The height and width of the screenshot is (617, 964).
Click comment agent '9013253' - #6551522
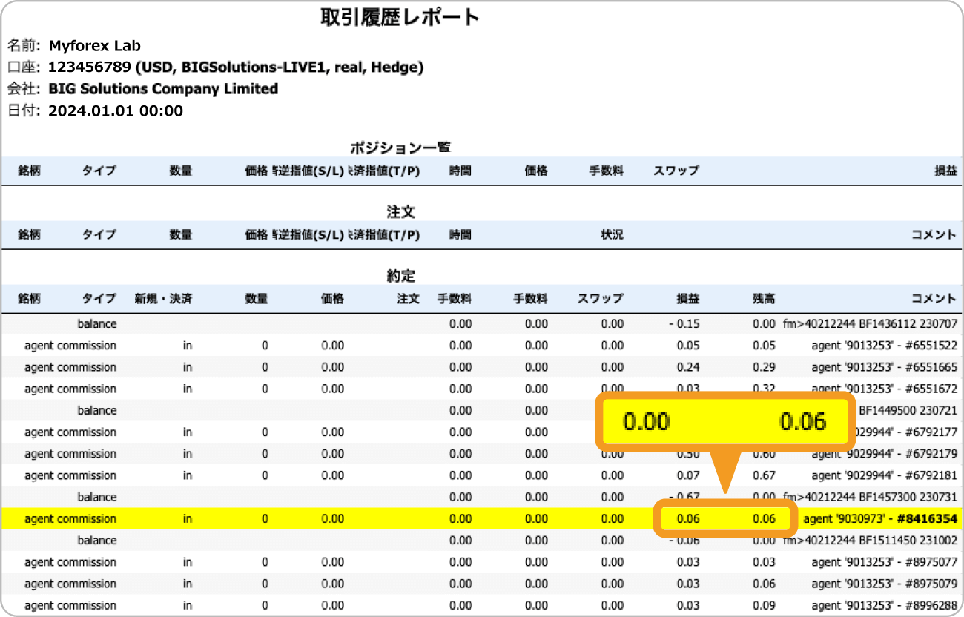884,346
